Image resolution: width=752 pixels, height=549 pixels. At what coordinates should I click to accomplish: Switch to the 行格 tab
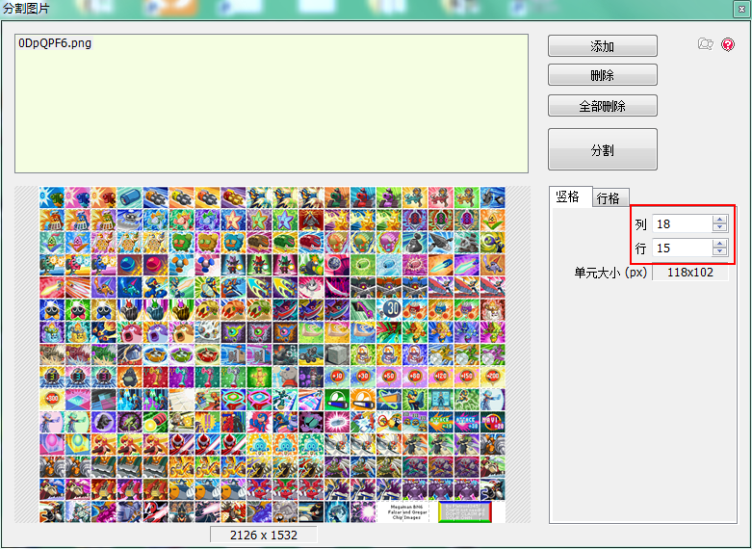click(610, 197)
